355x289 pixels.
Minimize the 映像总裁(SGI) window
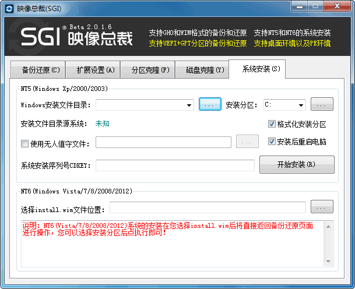(299, 6)
